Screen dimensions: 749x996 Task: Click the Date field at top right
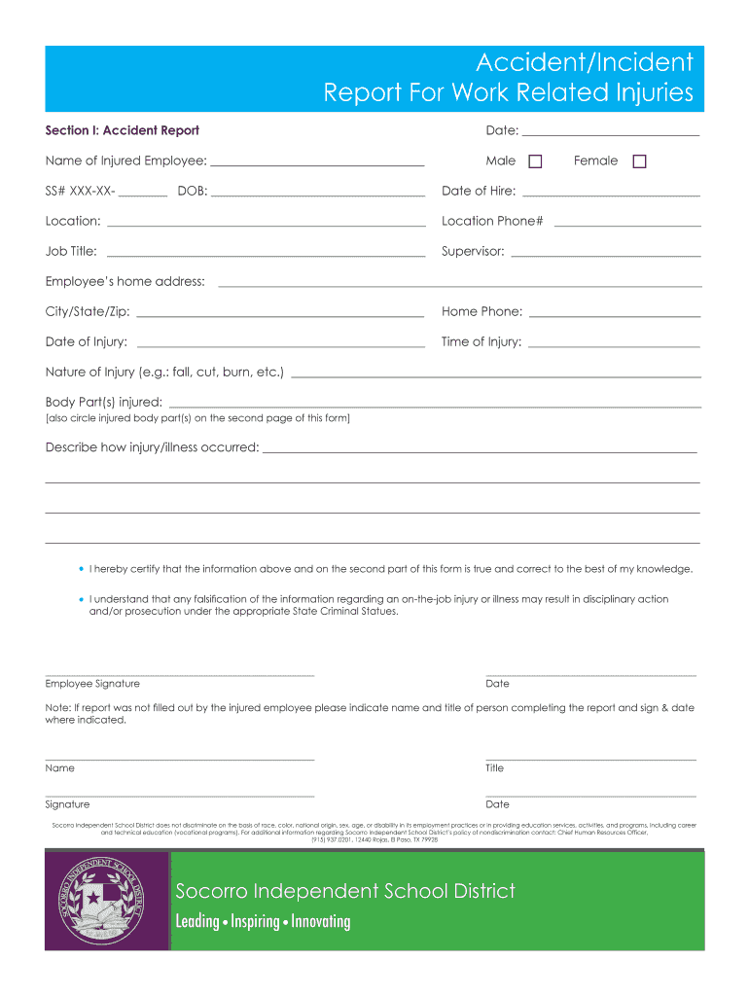coord(611,129)
